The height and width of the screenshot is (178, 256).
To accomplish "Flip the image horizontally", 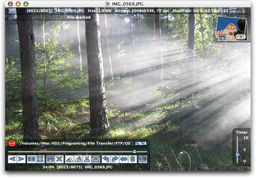I will click(124, 159).
